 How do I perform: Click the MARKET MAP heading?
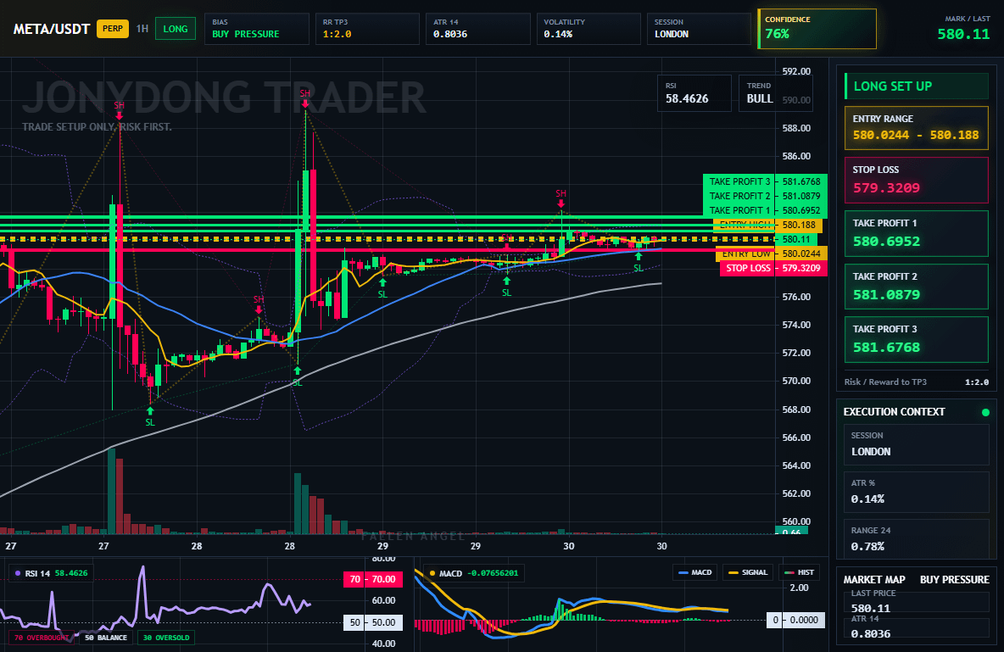(x=874, y=580)
